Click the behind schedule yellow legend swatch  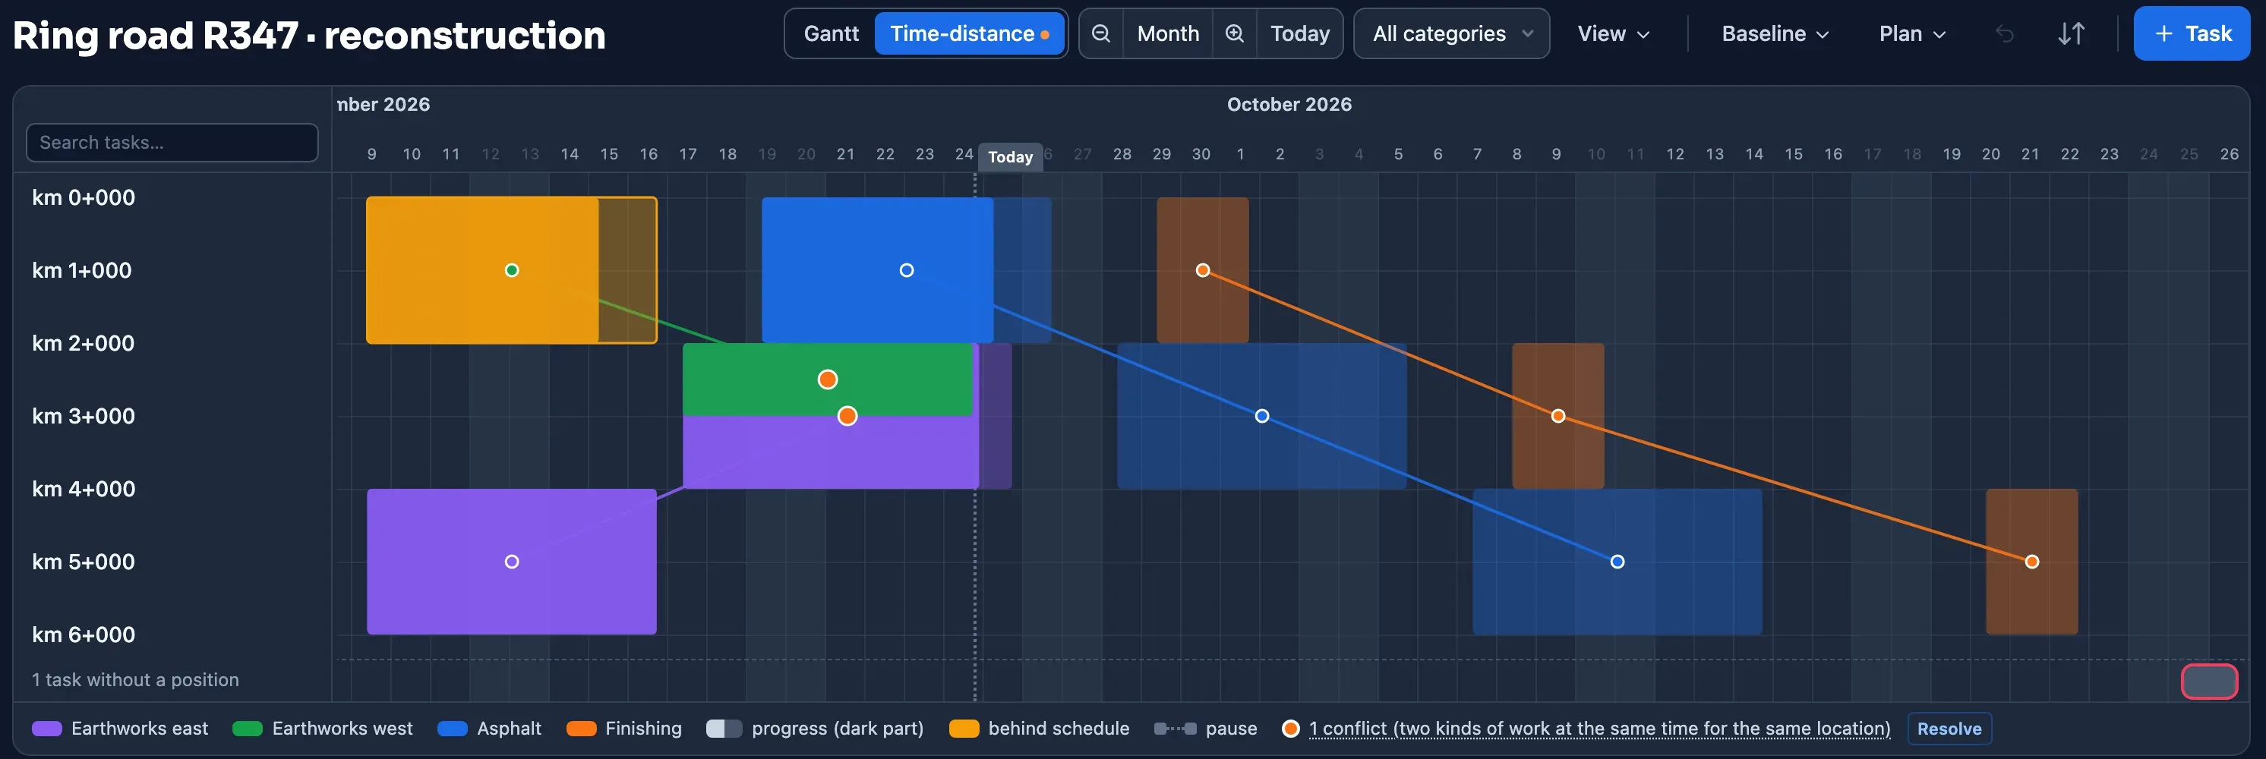(x=964, y=728)
